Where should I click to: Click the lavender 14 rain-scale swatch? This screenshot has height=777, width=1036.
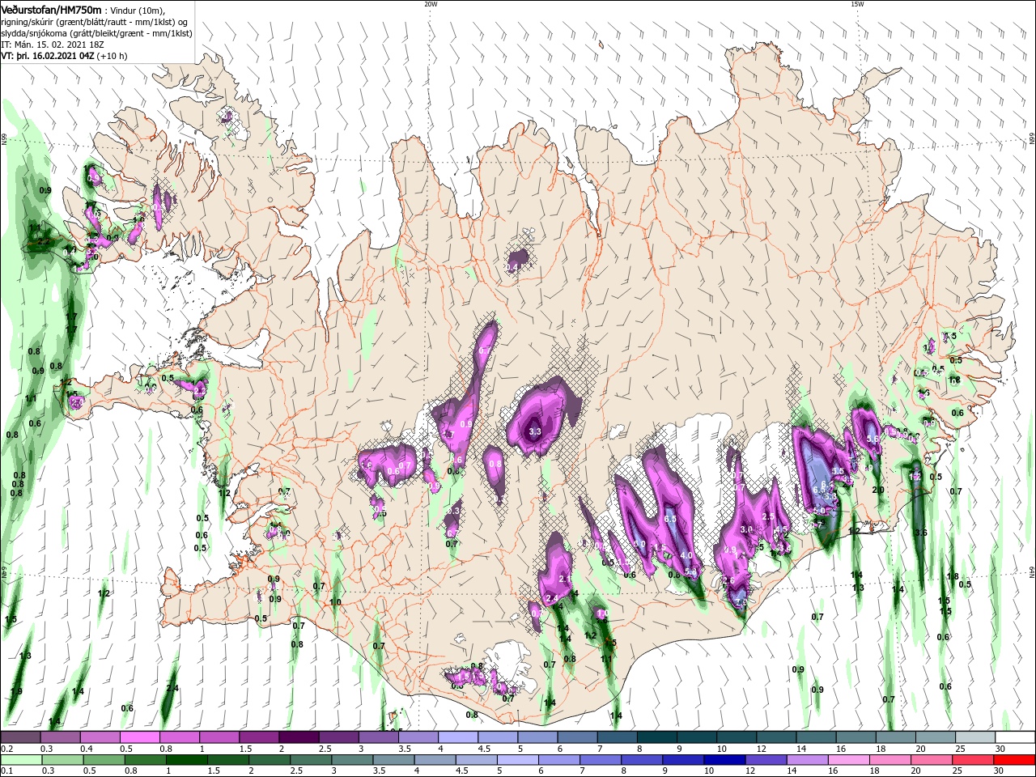click(x=808, y=760)
